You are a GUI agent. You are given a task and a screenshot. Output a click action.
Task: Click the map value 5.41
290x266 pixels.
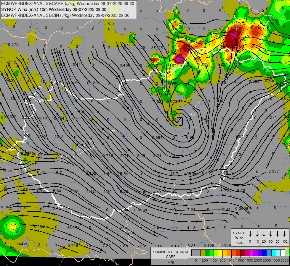click(76, 65)
